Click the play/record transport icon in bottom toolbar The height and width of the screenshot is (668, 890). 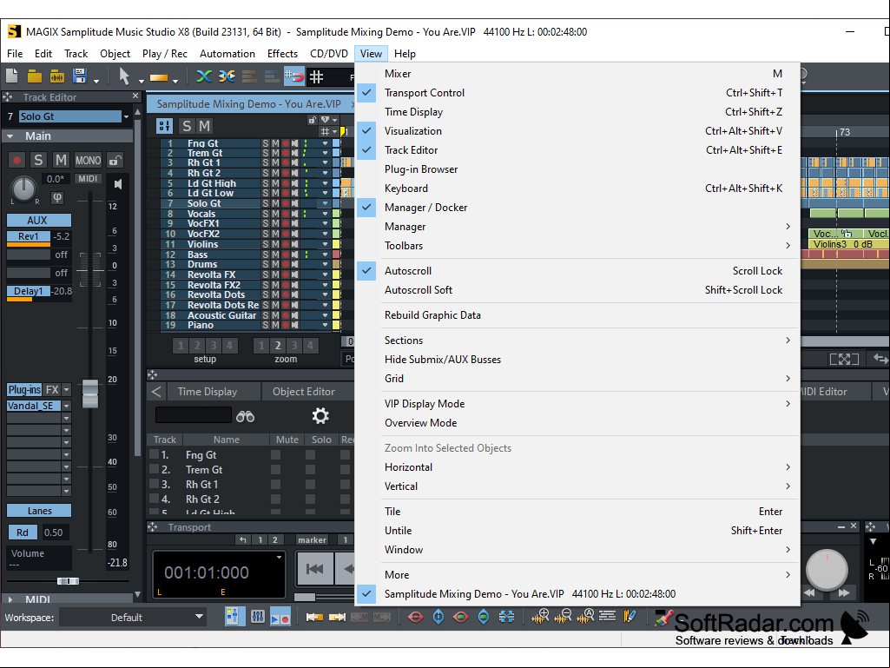click(280, 617)
